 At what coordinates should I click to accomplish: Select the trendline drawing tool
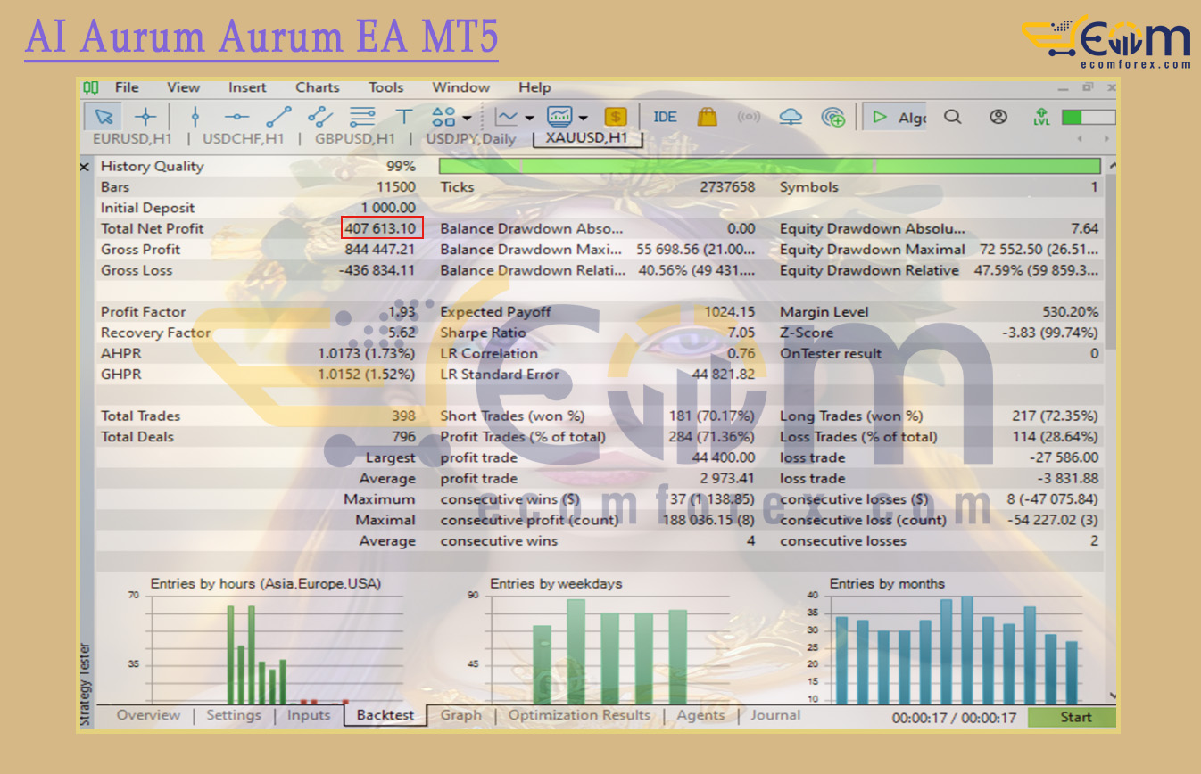tap(278, 117)
